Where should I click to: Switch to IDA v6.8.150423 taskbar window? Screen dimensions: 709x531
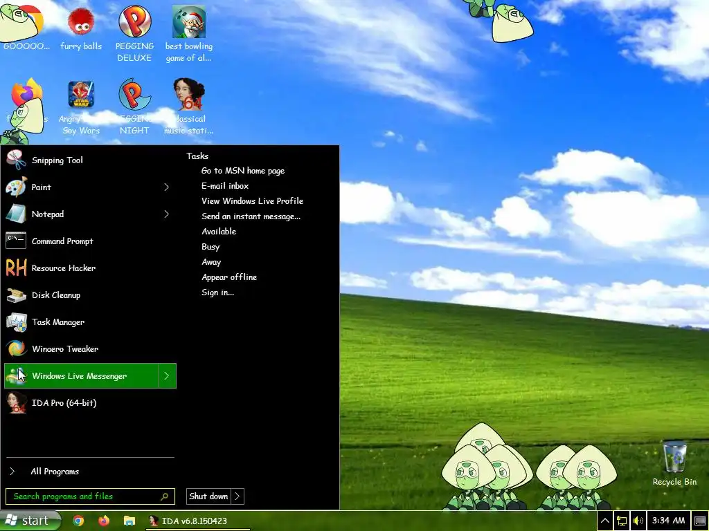(198, 521)
